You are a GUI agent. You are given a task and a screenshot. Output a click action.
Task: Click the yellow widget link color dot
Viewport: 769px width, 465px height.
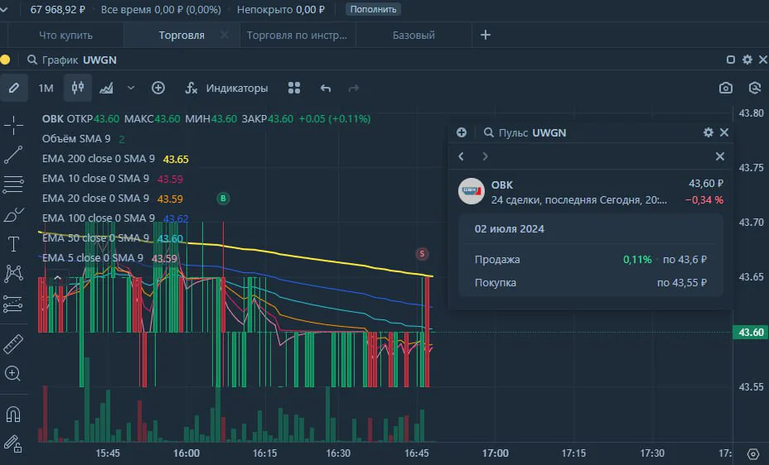point(6,60)
